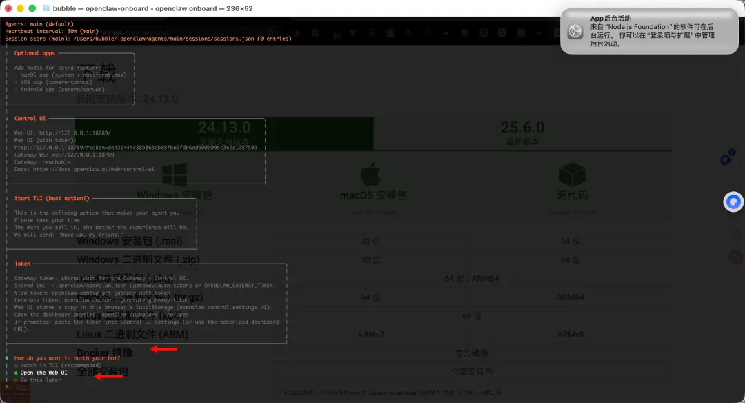Viewport: 745px width, 403px height.
Task: Click the "Optional apps" section heading
Action: pos(34,53)
